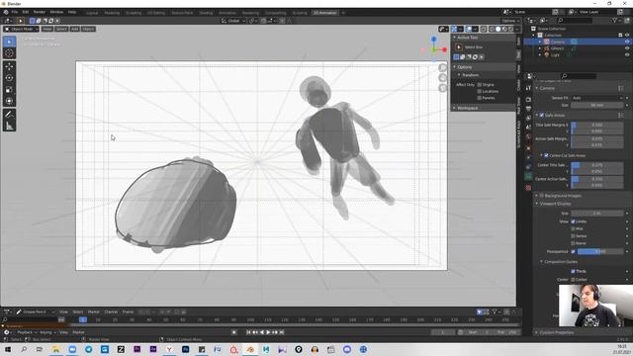Jump to the timeline end frame
The image size is (633, 356).
click(x=282, y=332)
